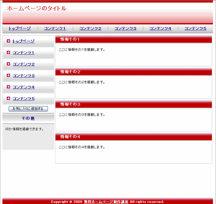Click arrow icon beside sidebar コンテンツ5

[x=9, y=98]
